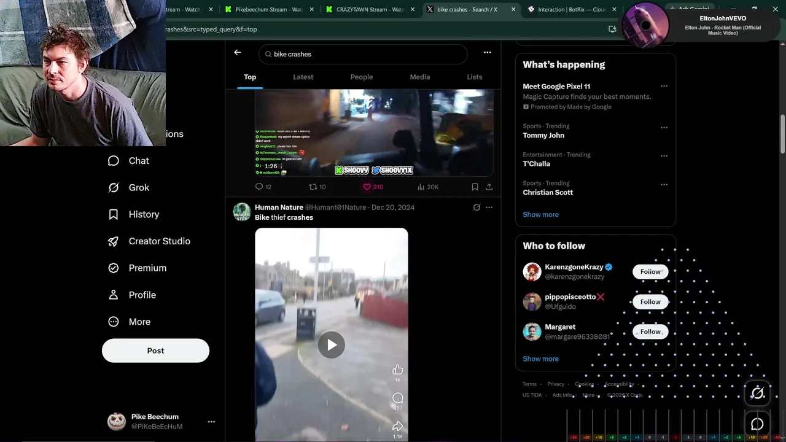Share the Bike thief crashes video
This screenshot has height=442, width=786.
point(398,426)
